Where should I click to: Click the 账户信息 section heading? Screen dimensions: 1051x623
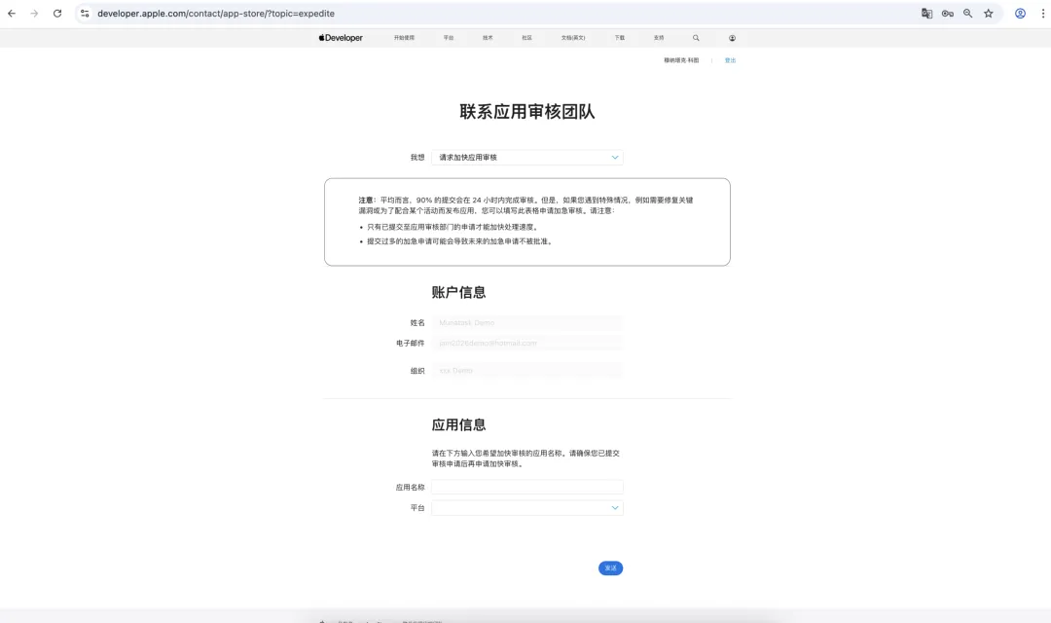[x=458, y=292]
